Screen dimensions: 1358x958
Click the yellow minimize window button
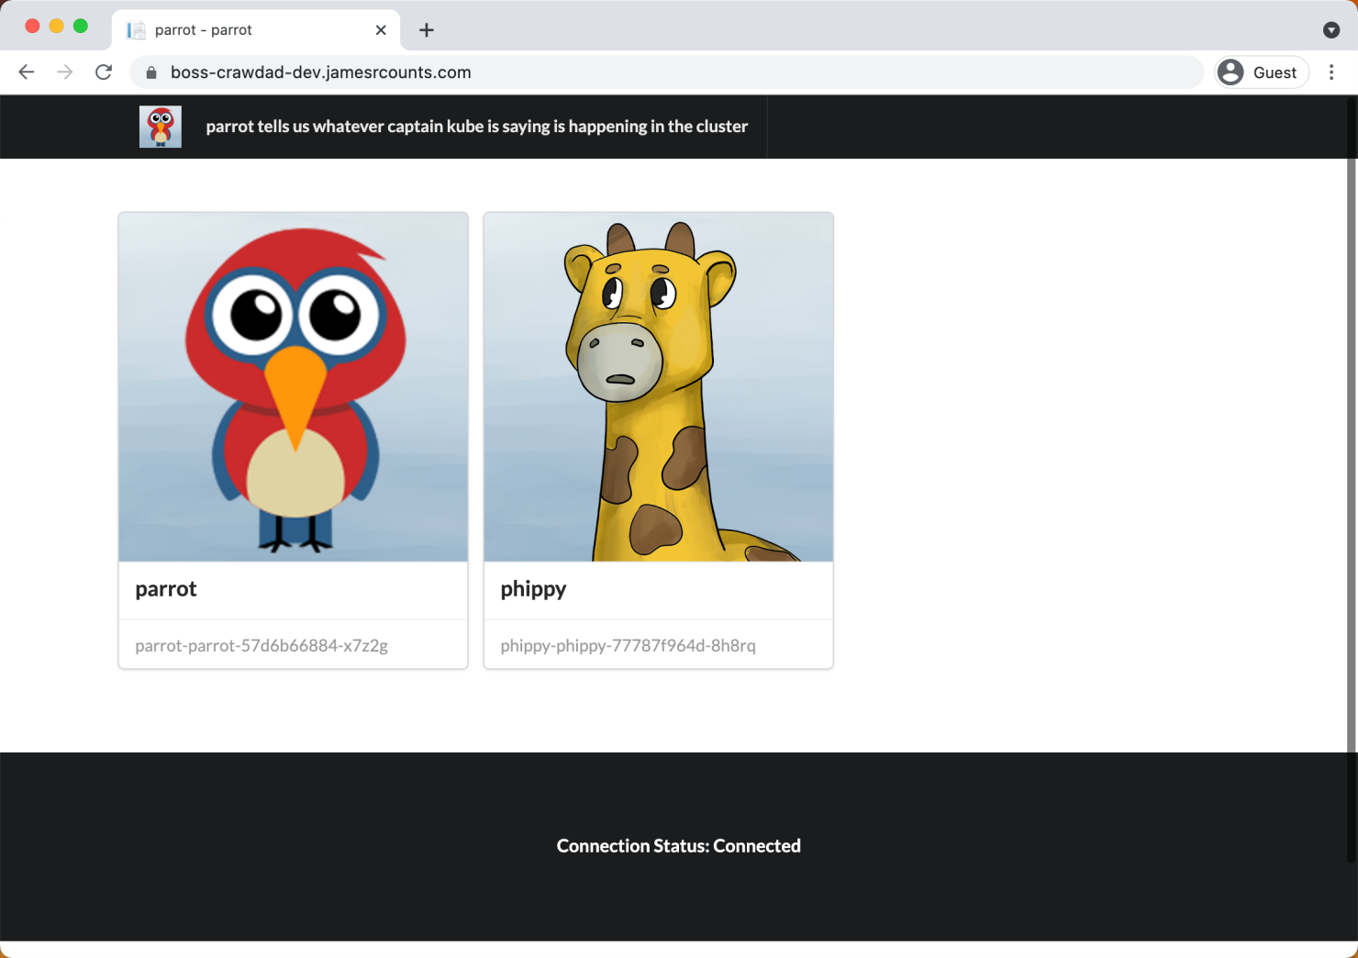click(x=56, y=26)
